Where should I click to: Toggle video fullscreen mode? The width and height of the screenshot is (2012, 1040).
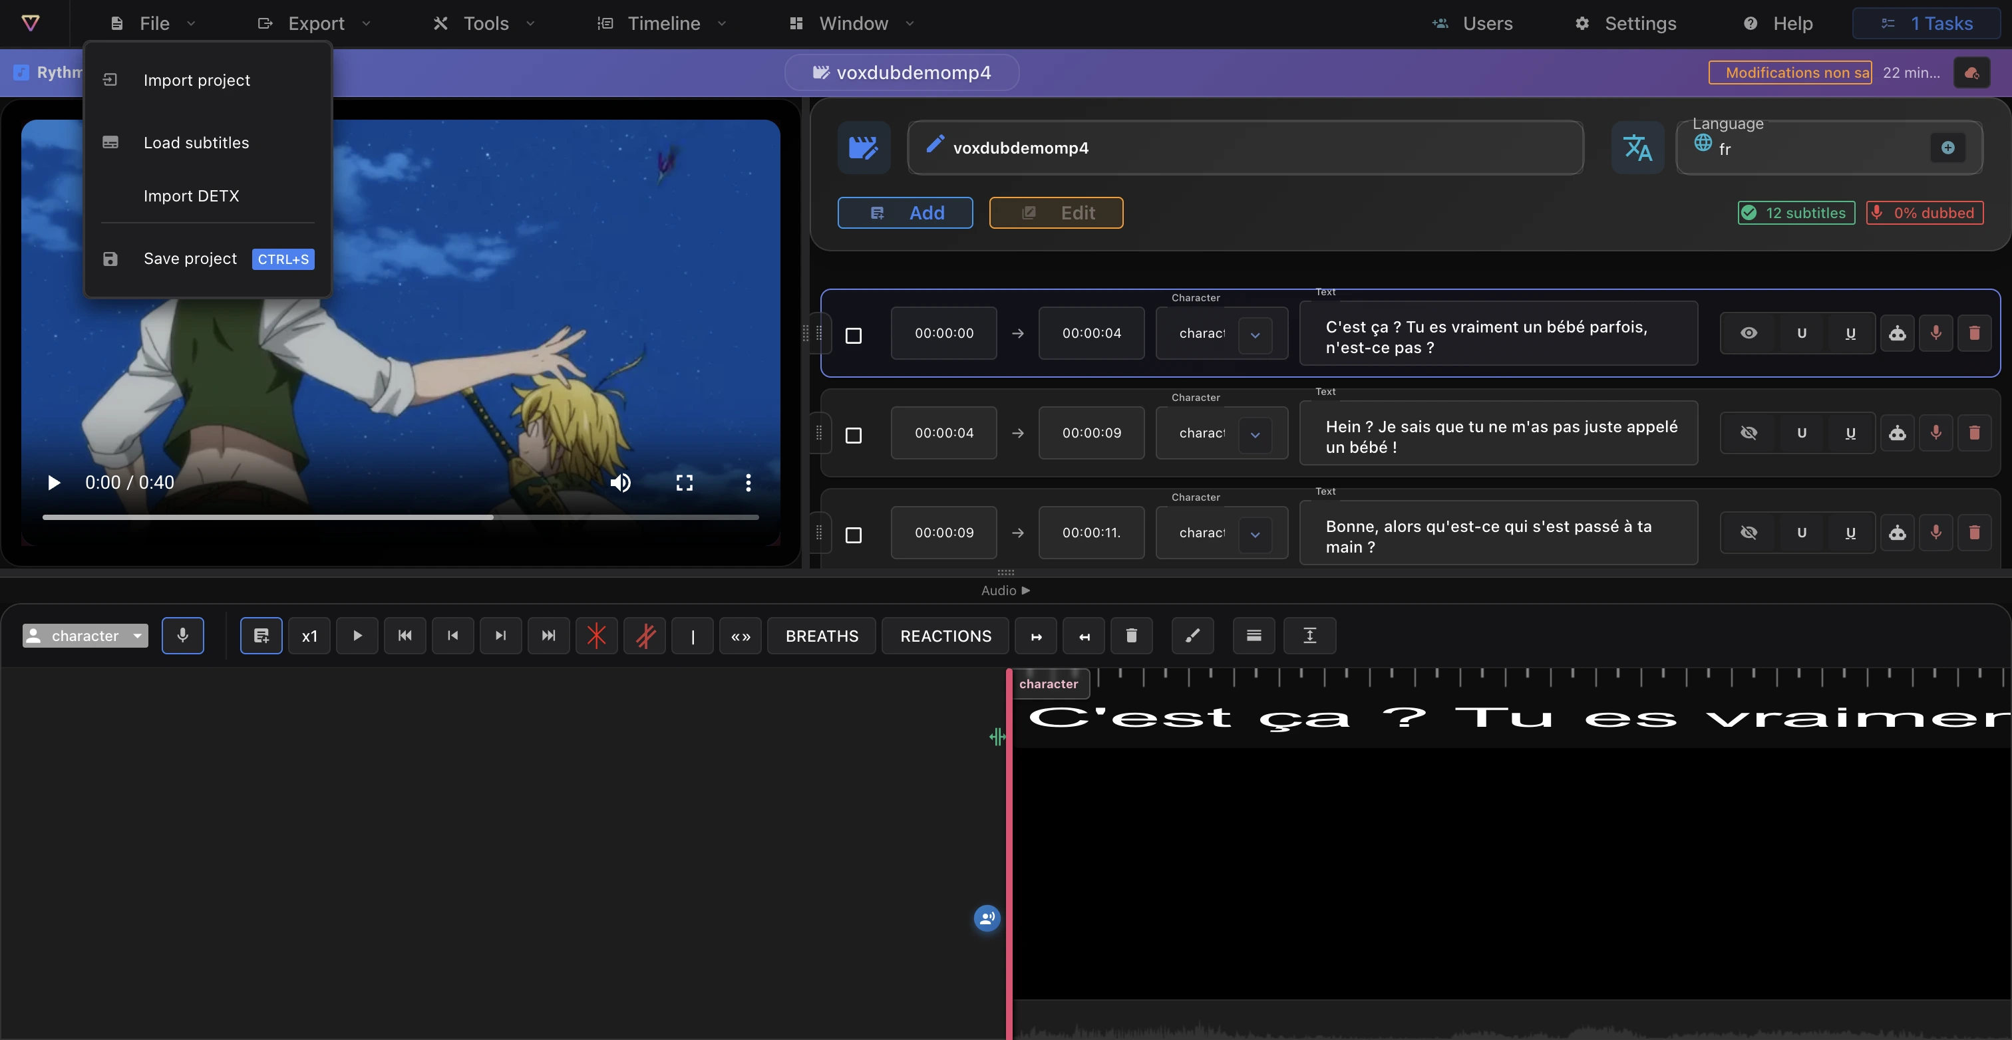[684, 483]
